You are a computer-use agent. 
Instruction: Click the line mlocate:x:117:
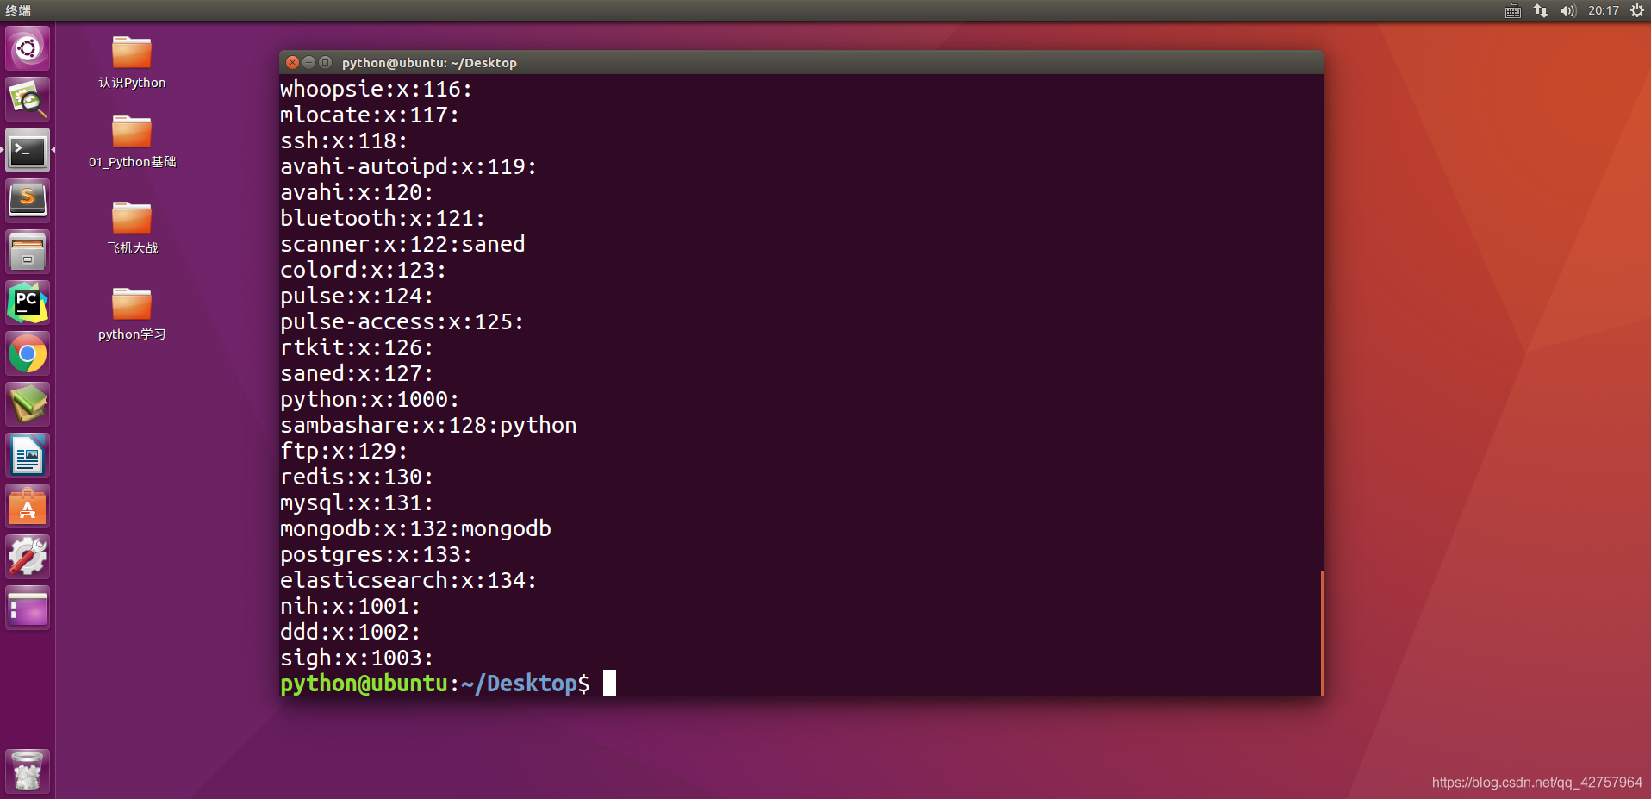(370, 115)
